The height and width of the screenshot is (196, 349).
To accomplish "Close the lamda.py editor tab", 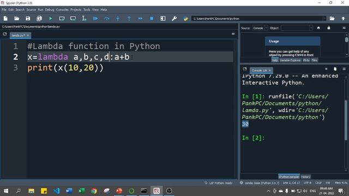I will 28,35.
